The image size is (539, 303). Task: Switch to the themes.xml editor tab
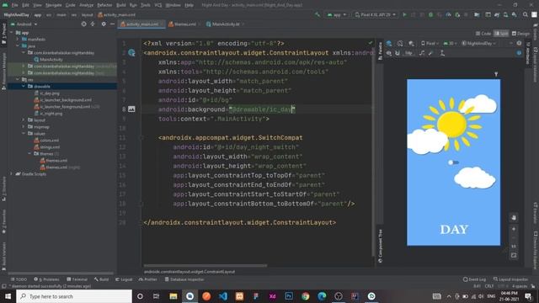[184, 24]
